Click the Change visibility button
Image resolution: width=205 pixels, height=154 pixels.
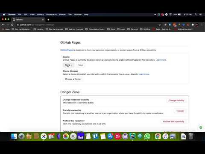pos(176,101)
